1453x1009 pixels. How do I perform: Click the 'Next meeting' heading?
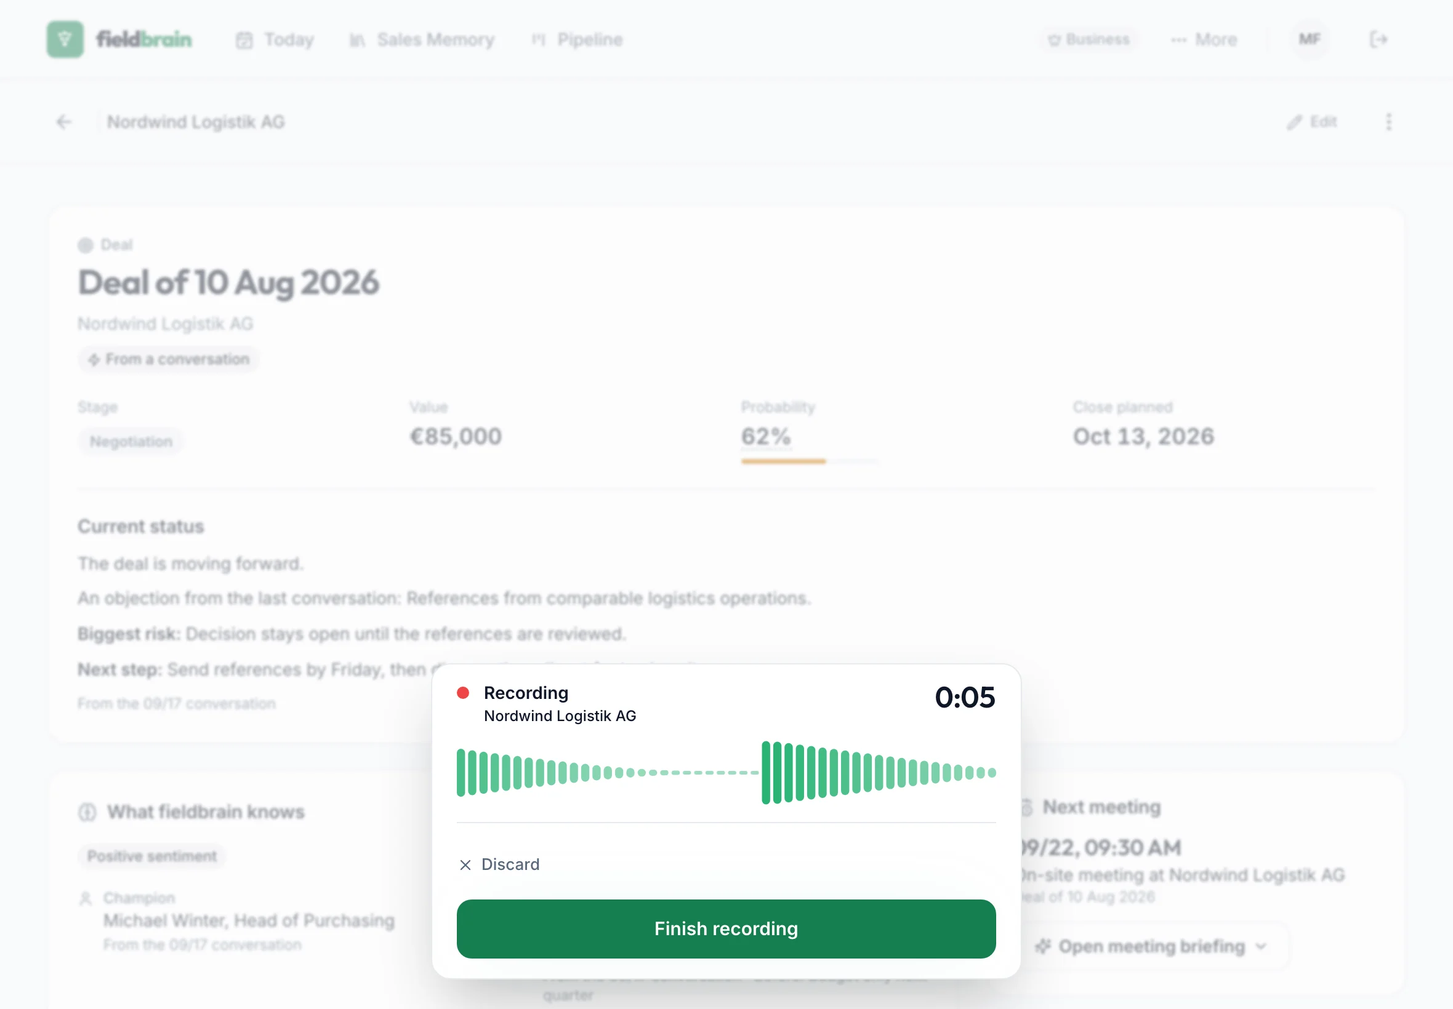click(x=1101, y=807)
